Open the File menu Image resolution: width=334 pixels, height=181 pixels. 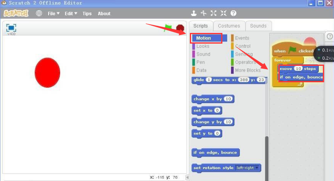[54, 14]
